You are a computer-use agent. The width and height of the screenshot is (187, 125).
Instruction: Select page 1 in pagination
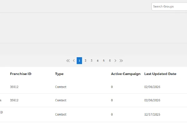click(x=79, y=61)
